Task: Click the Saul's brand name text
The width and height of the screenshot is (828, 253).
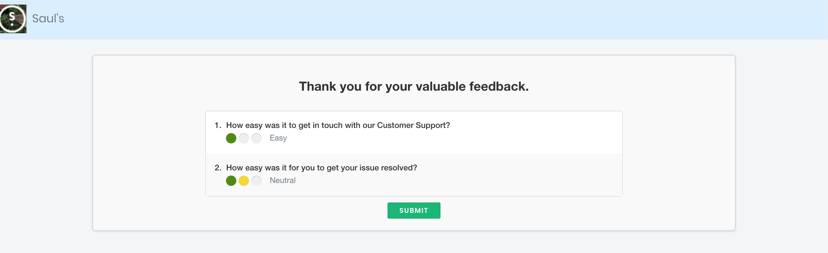Action: 48,19
